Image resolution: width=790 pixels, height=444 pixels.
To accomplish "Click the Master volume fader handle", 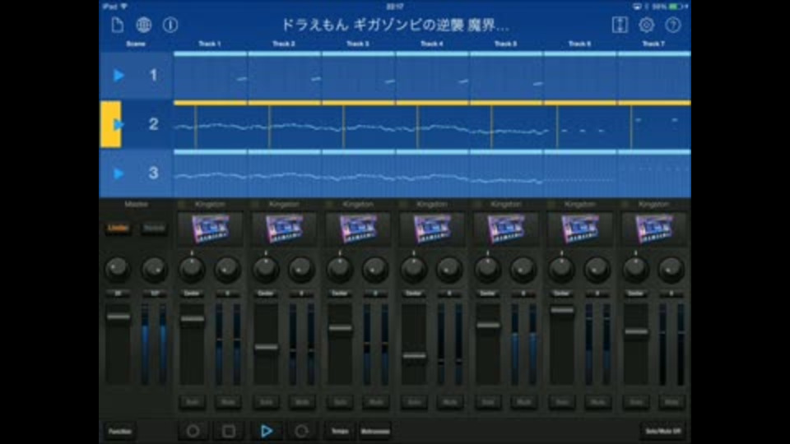I will (x=118, y=317).
